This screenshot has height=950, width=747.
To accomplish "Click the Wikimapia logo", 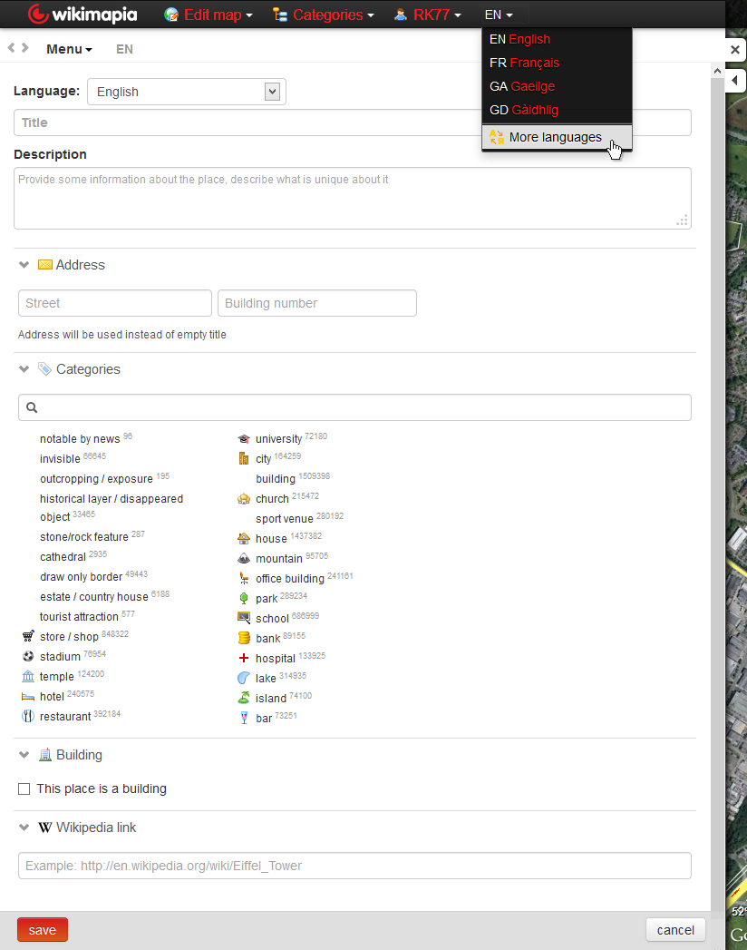I will [82, 15].
